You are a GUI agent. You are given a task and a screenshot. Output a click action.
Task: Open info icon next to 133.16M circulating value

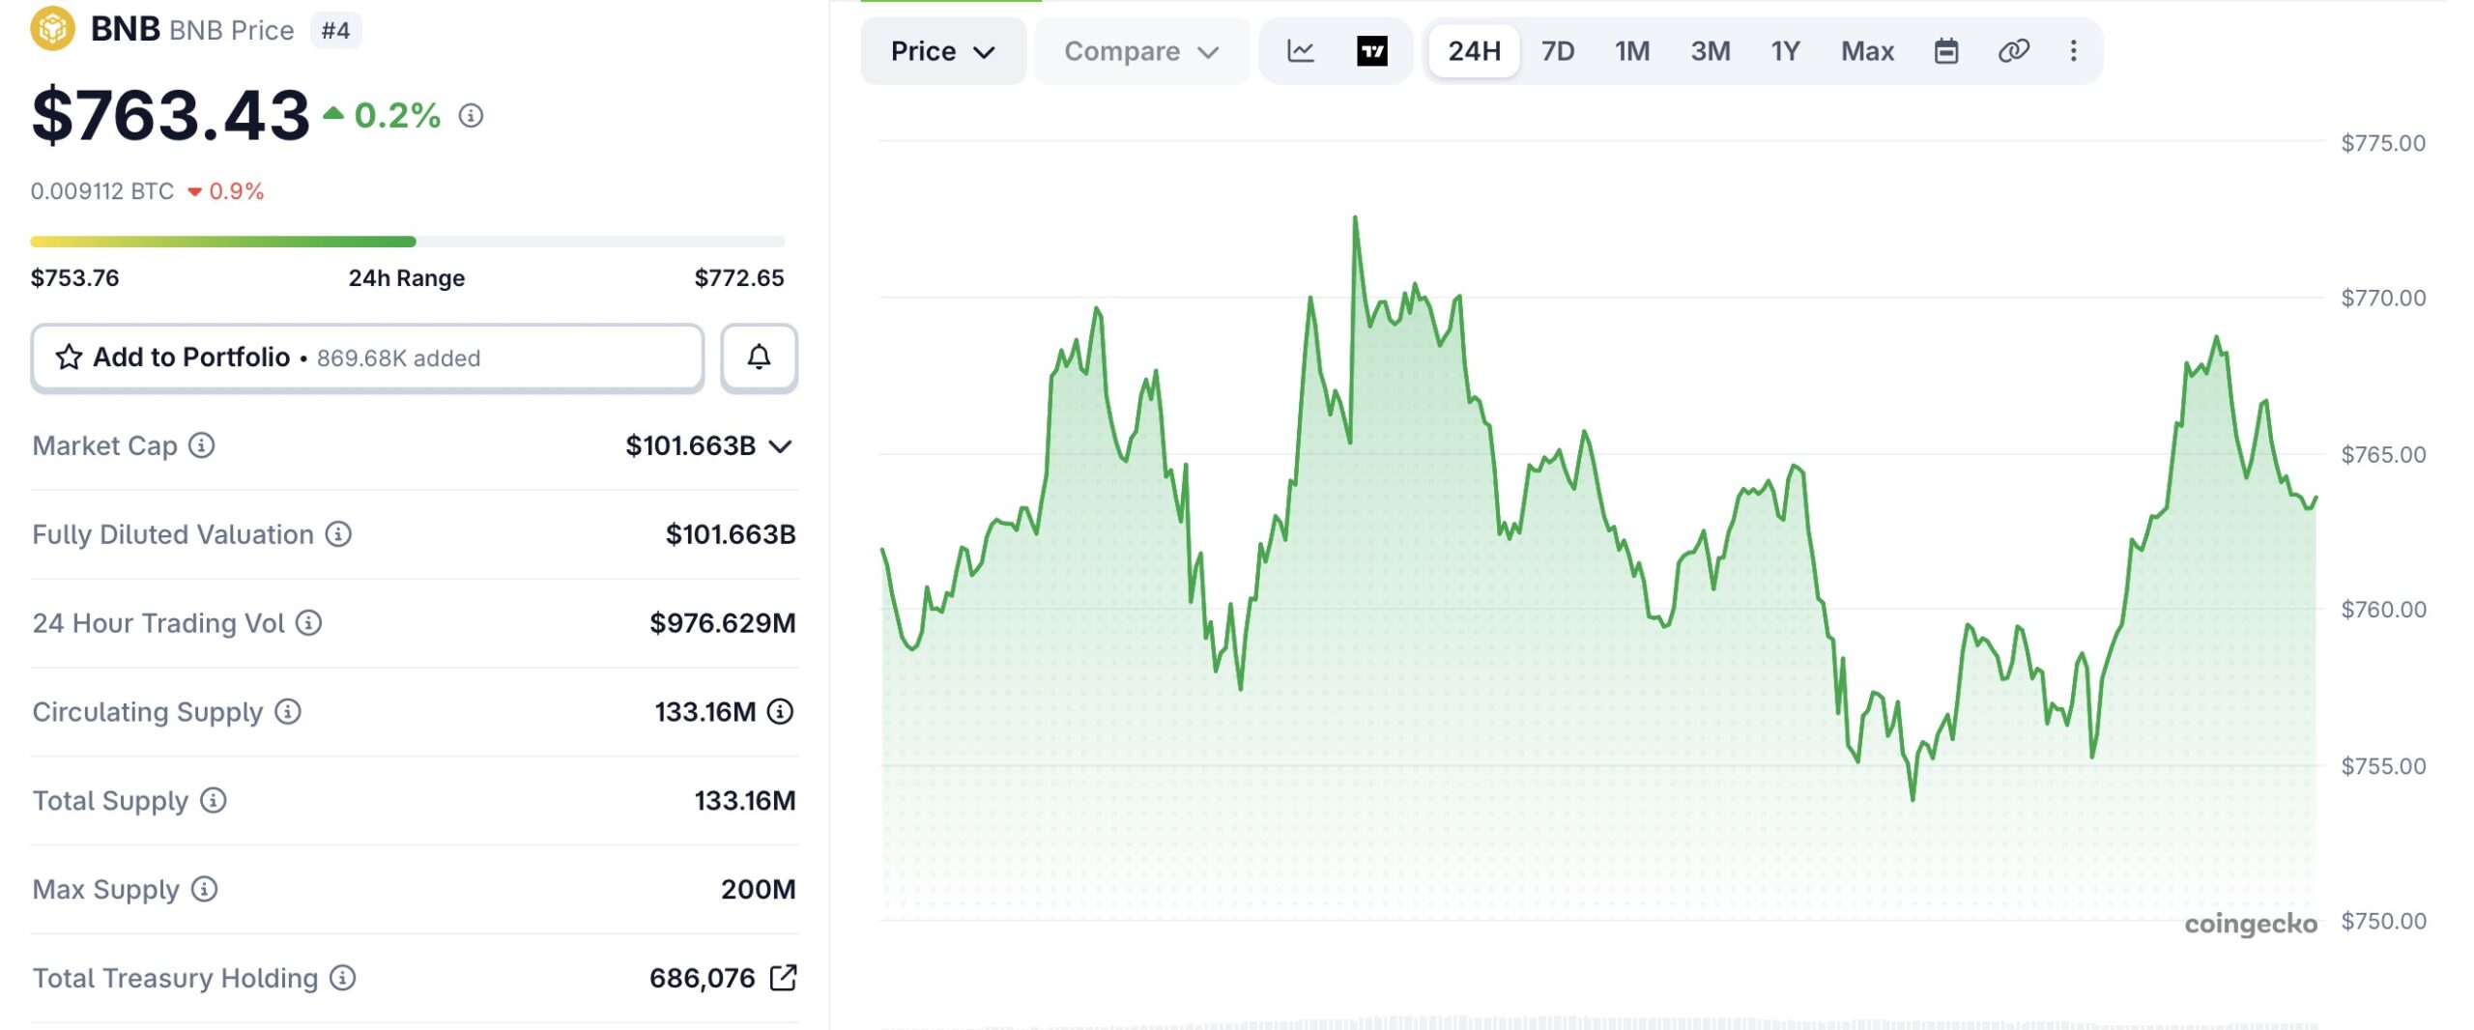pos(780,712)
